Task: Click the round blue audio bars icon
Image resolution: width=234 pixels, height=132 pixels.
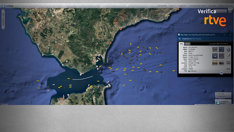Action: (x=222, y=73)
